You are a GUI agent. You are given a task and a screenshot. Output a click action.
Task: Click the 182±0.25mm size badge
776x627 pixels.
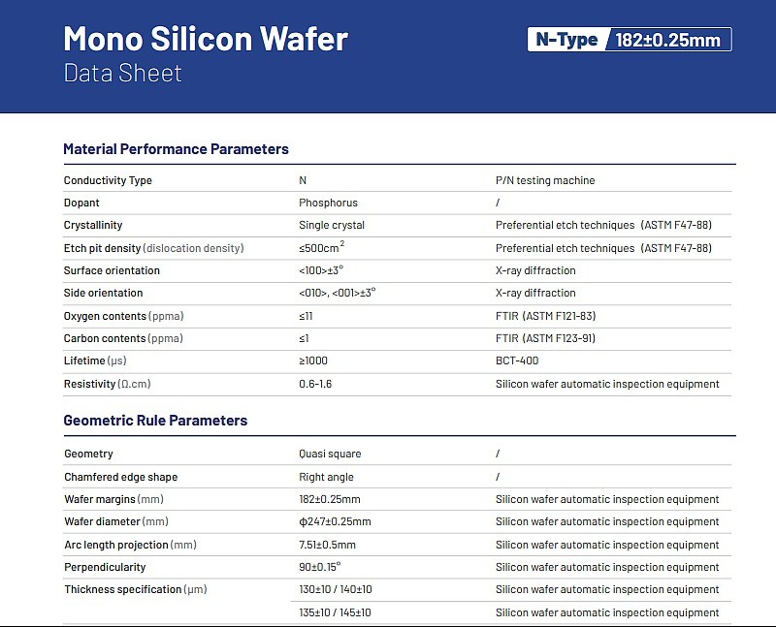(x=667, y=40)
